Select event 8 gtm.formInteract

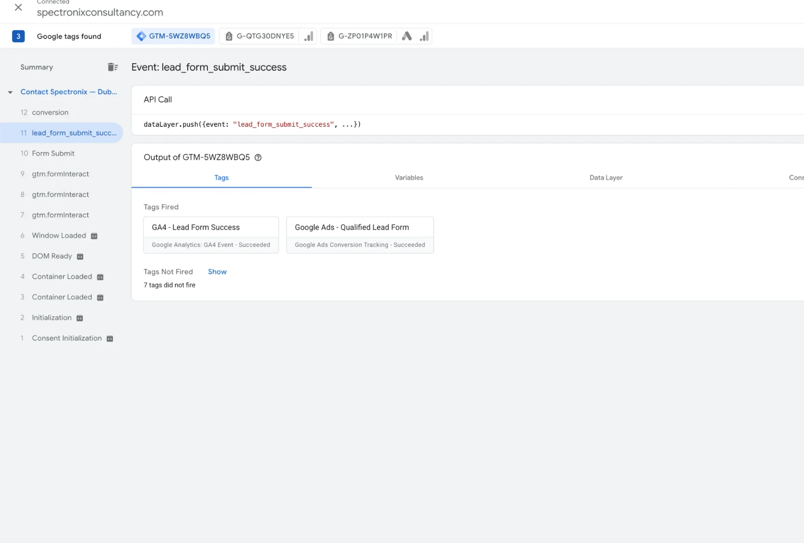pyautogui.click(x=62, y=194)
